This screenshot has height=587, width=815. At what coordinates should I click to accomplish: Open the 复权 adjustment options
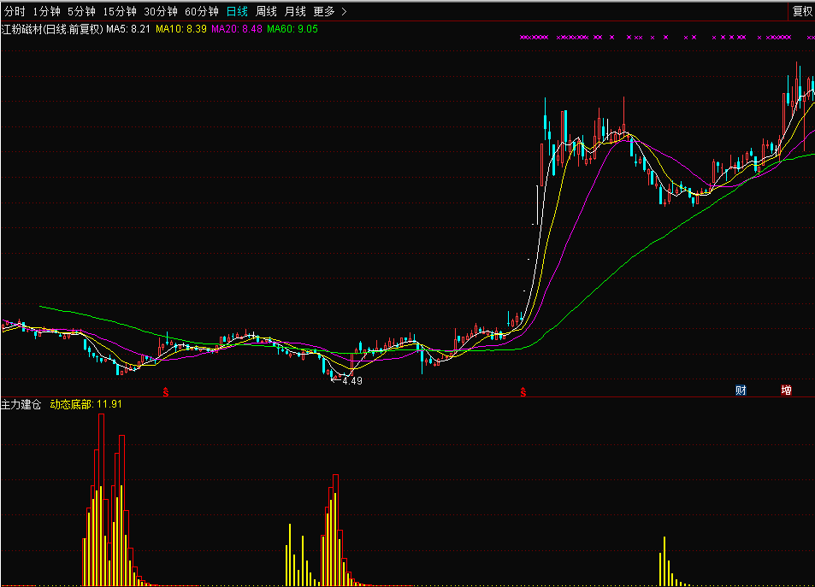(x=801, y=11)
